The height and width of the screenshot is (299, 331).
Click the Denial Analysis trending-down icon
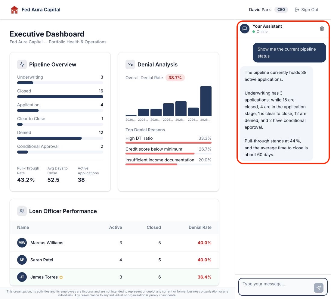click(x=130, y=64)
